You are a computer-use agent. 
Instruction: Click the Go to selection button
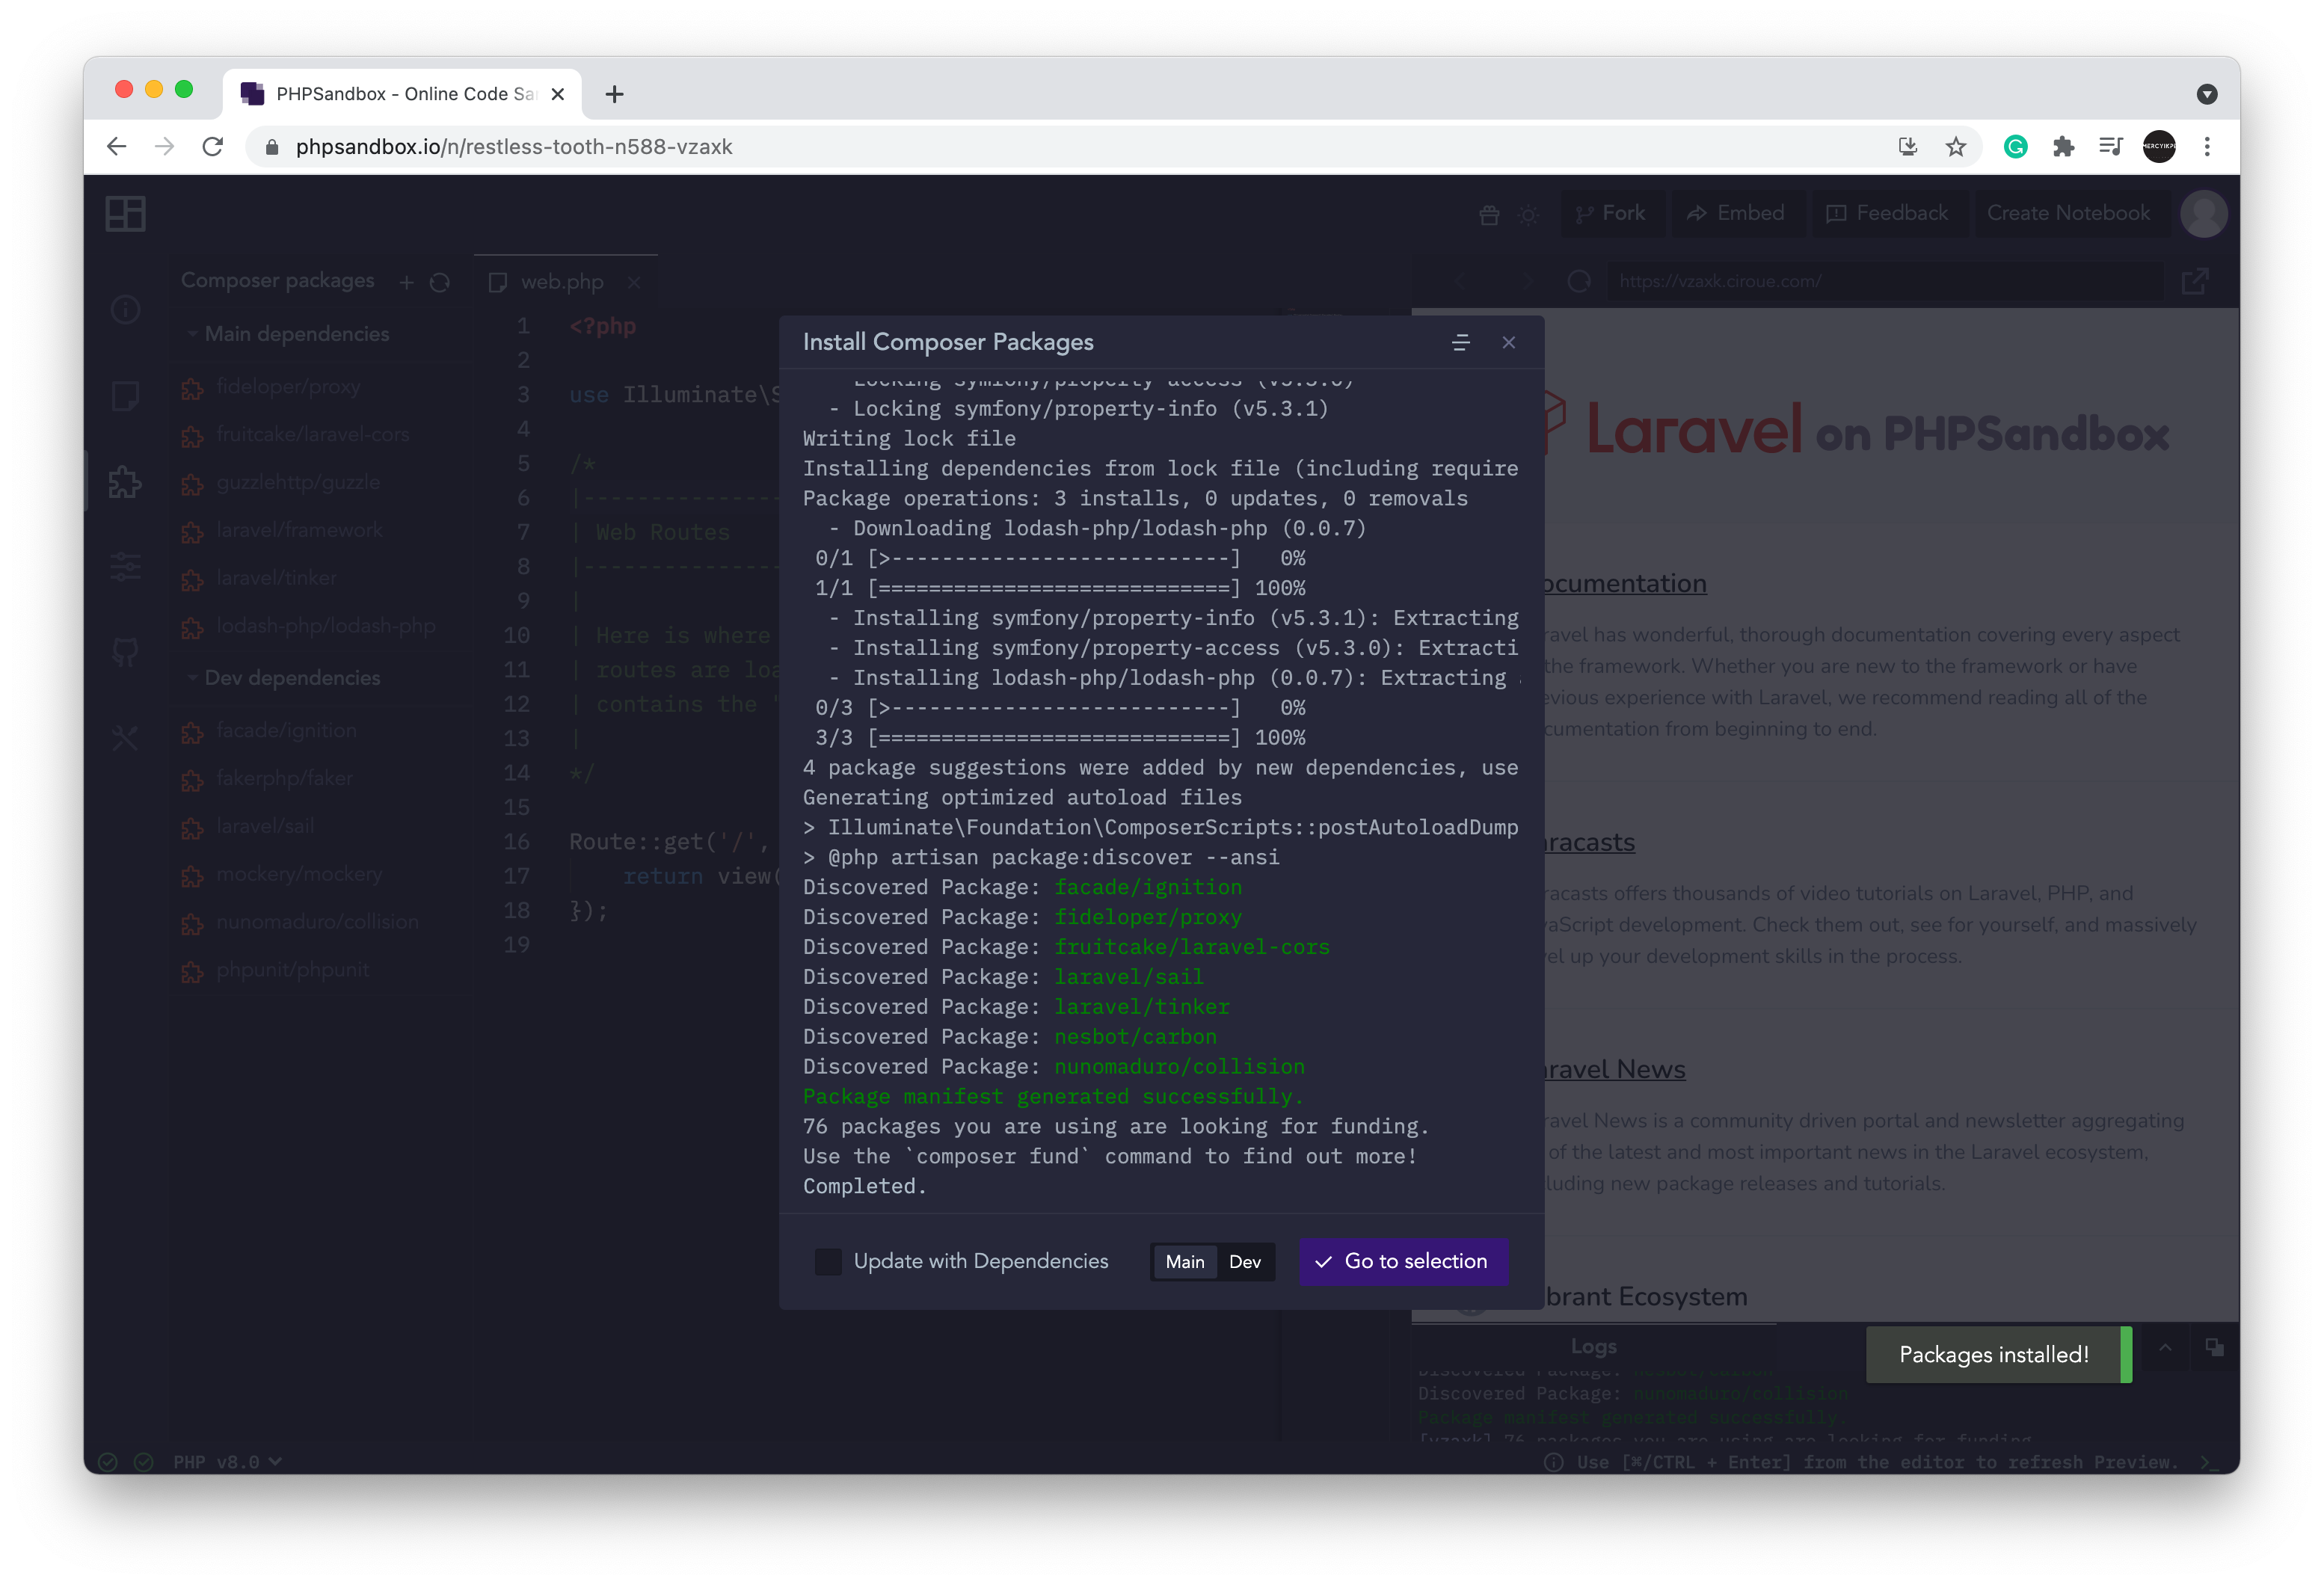[x=1403, y=1261]
